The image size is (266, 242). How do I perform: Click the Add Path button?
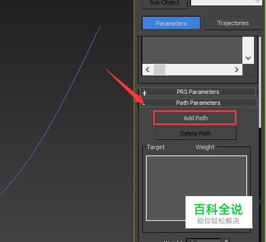[195, 118]
